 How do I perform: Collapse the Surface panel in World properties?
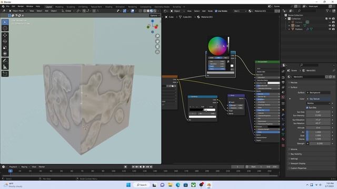click(x=294, y=87)
